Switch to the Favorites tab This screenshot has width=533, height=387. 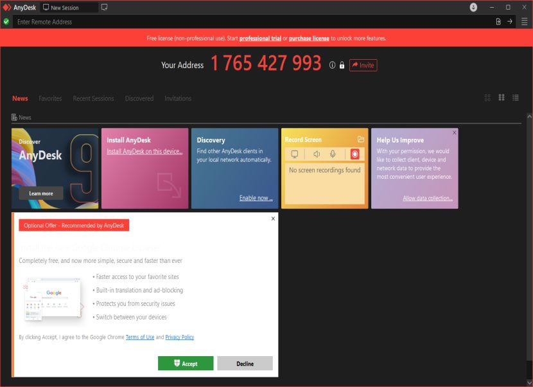coord(50,98)
